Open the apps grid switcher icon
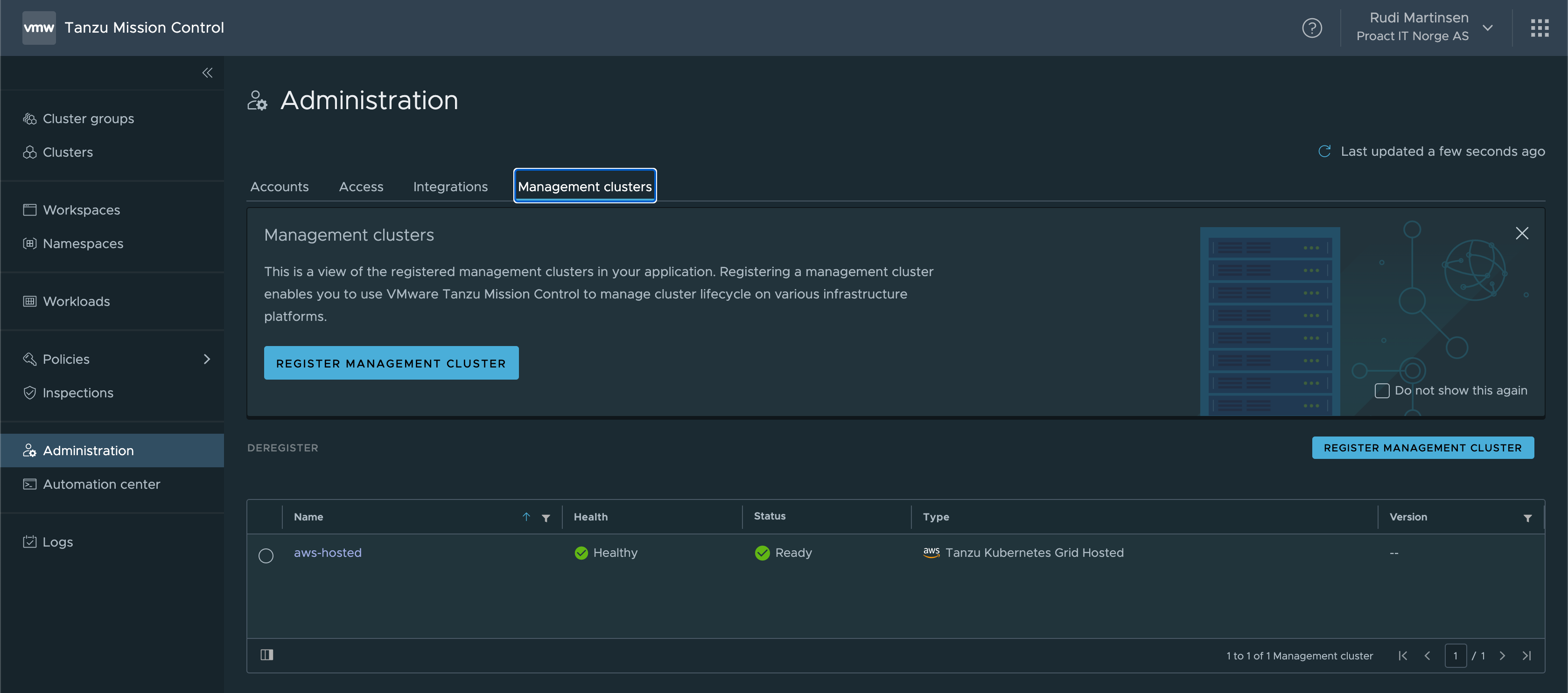Screen dimensions: 1568x693 point(1540,28)
